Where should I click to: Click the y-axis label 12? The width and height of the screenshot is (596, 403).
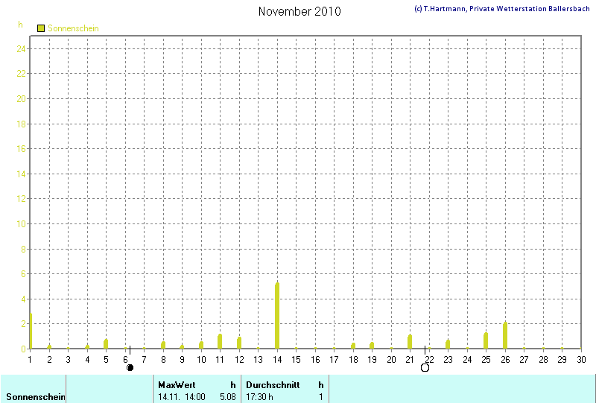[21, 199]
